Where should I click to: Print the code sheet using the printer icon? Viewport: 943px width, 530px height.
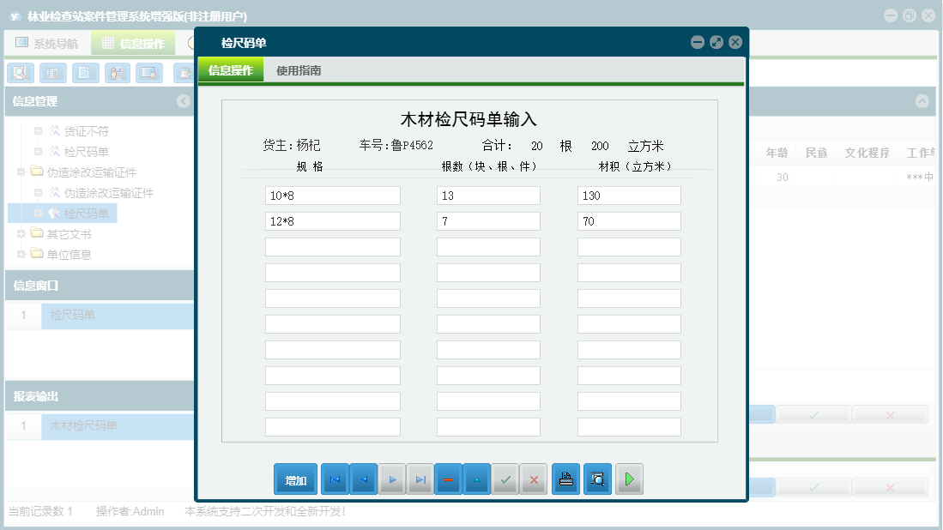(565, 479)
